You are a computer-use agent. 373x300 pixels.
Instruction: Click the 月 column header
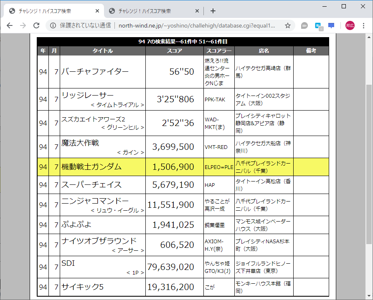point(54,51)
